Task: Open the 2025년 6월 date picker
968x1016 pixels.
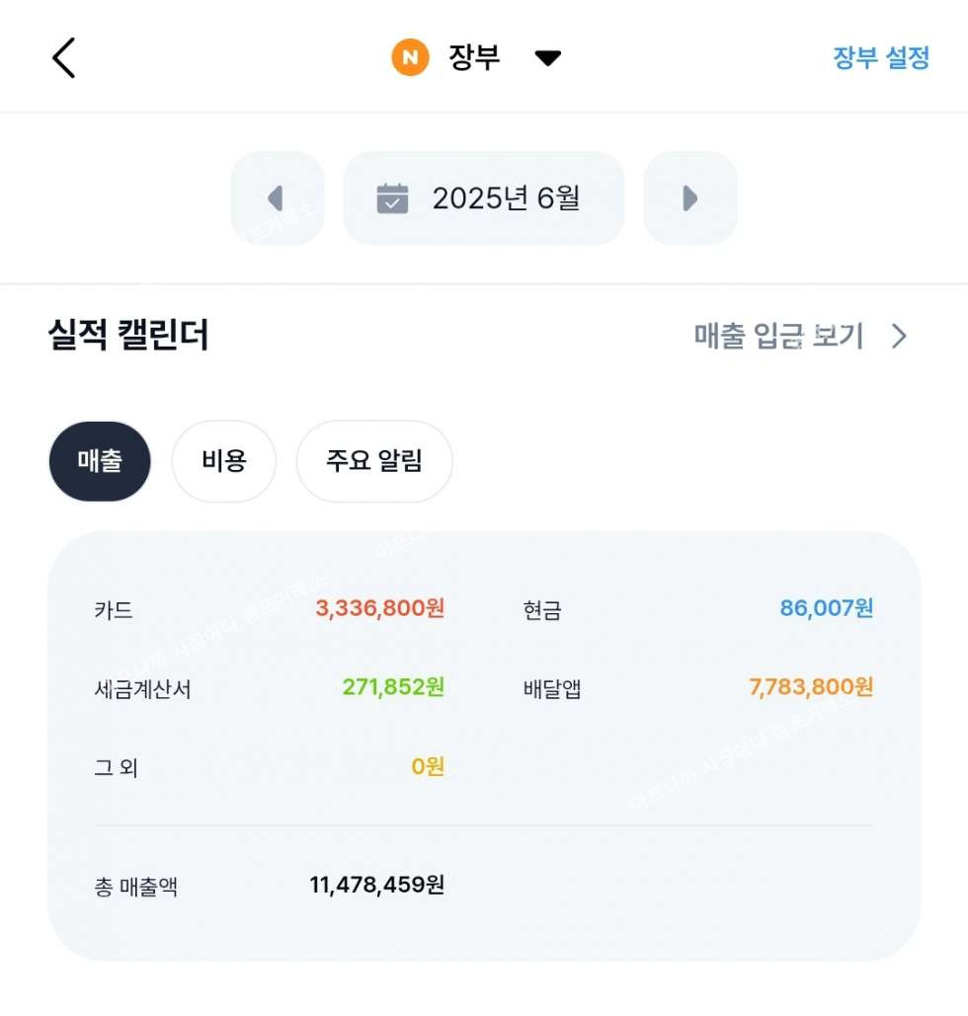Action: coord(505,198)
